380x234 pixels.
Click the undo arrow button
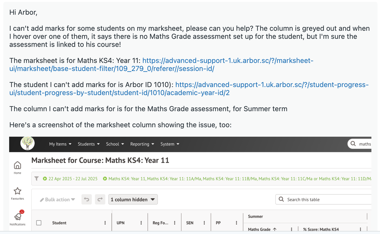pos(87,199)
